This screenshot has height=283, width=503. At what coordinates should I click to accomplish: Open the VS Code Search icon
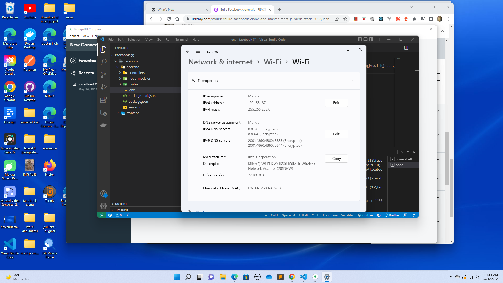pyautogui.click(x=103, y=62)
